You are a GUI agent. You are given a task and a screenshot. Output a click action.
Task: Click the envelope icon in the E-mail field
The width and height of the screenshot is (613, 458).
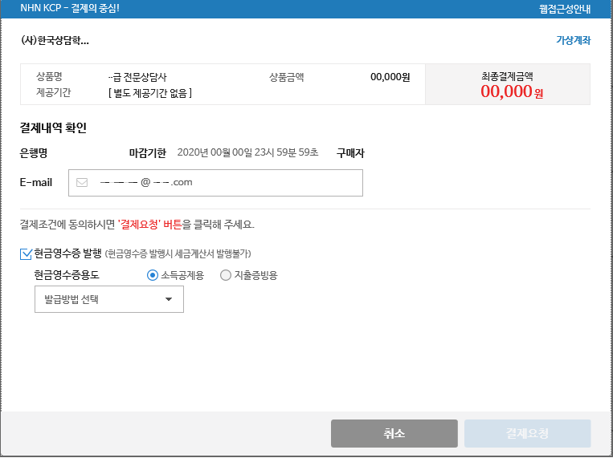[81, 182]
